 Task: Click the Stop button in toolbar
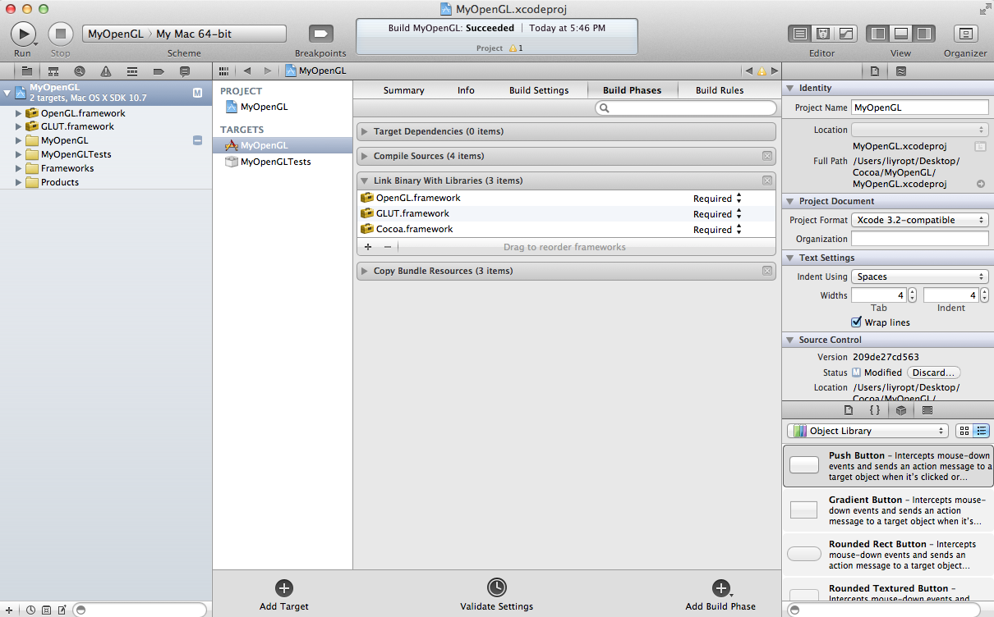click(x=61, y=34)
